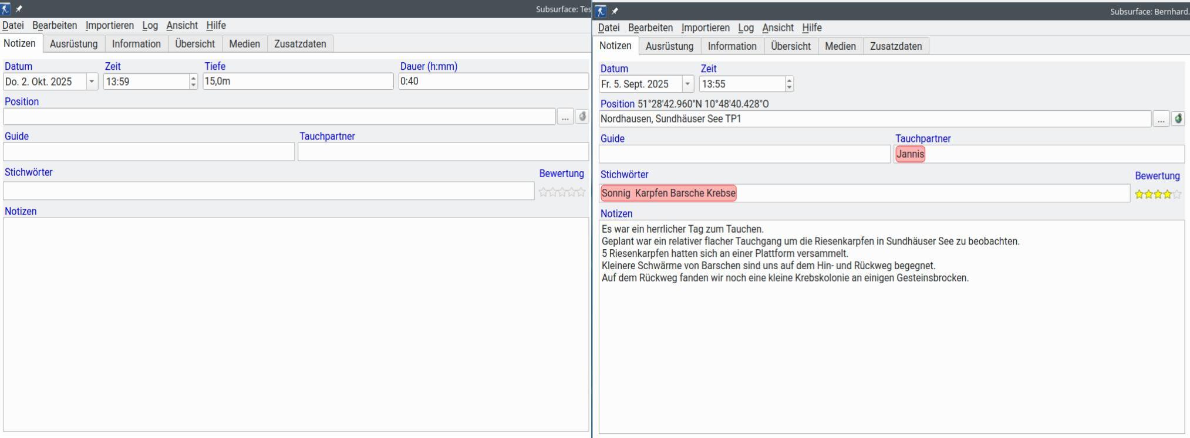
Task: Switch to Ausrüstung tab in left window
Action: point(74,44)
